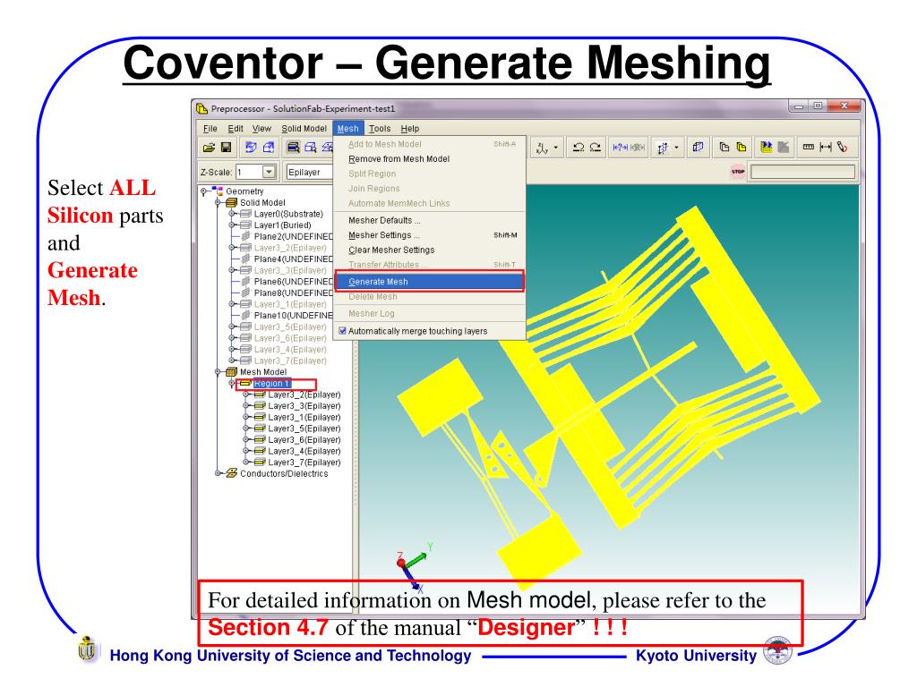Click the red angle/probe icon

(842, 148)
